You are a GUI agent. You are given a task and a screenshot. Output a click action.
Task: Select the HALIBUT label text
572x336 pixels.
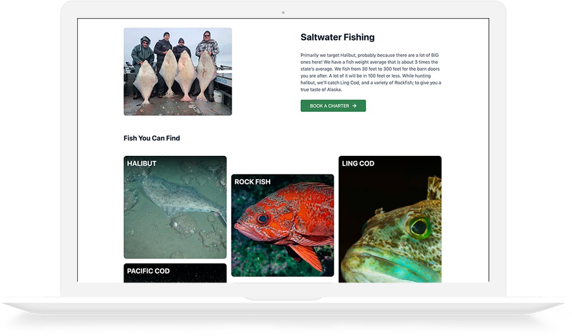point(141,164)
